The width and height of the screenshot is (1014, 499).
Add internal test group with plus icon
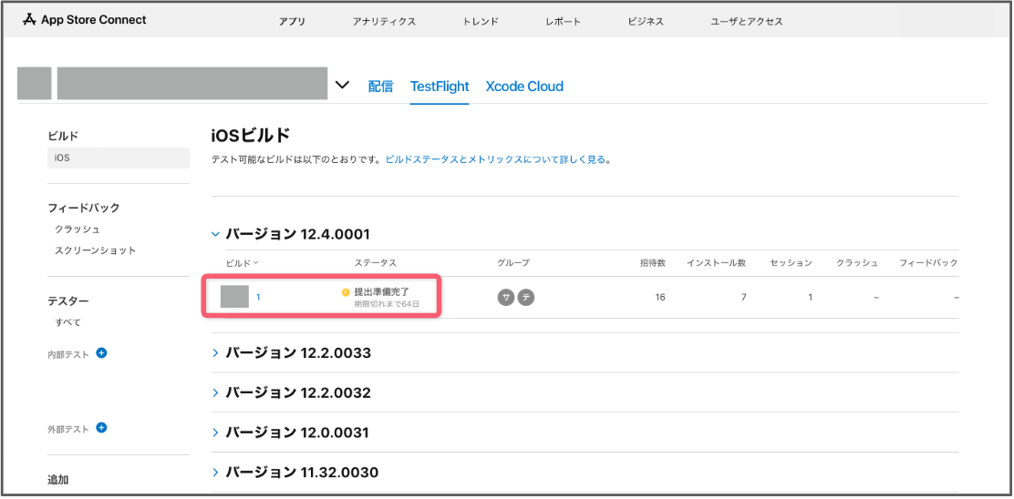click(101, 353)
